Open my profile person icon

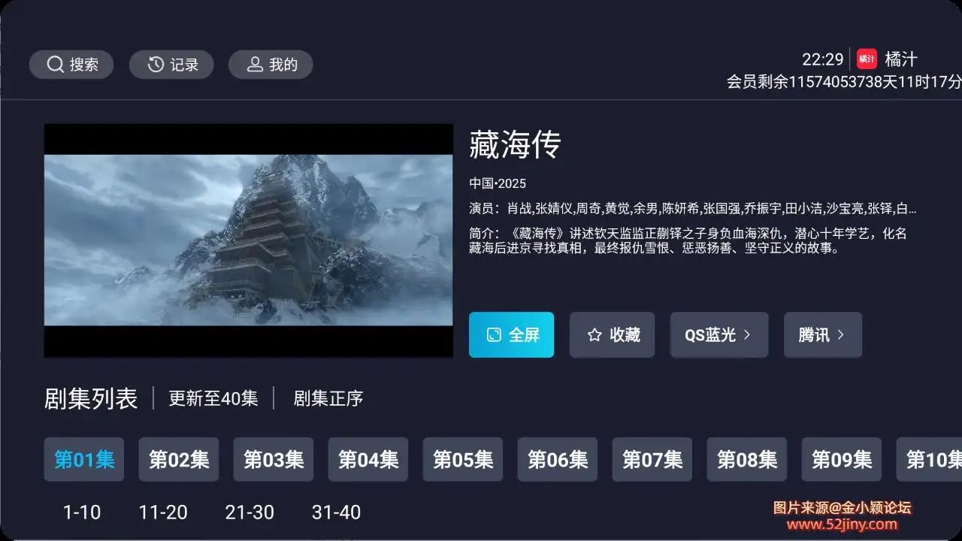256,65
